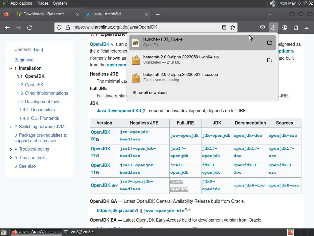Open the launcher-1.09_16.exe download entry
The height and width of the screenshot is (236, 314).
(x=202, y=42)
